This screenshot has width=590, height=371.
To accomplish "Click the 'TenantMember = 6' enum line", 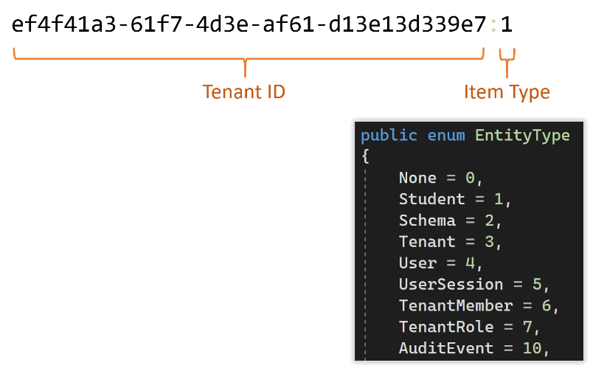I will tap(479, 306).
